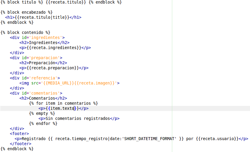The height and width of the screenshot is (152, 250).
Task: Click 'Sin comentarios registrados' paragraph text
Action: [x=78, y=119]
